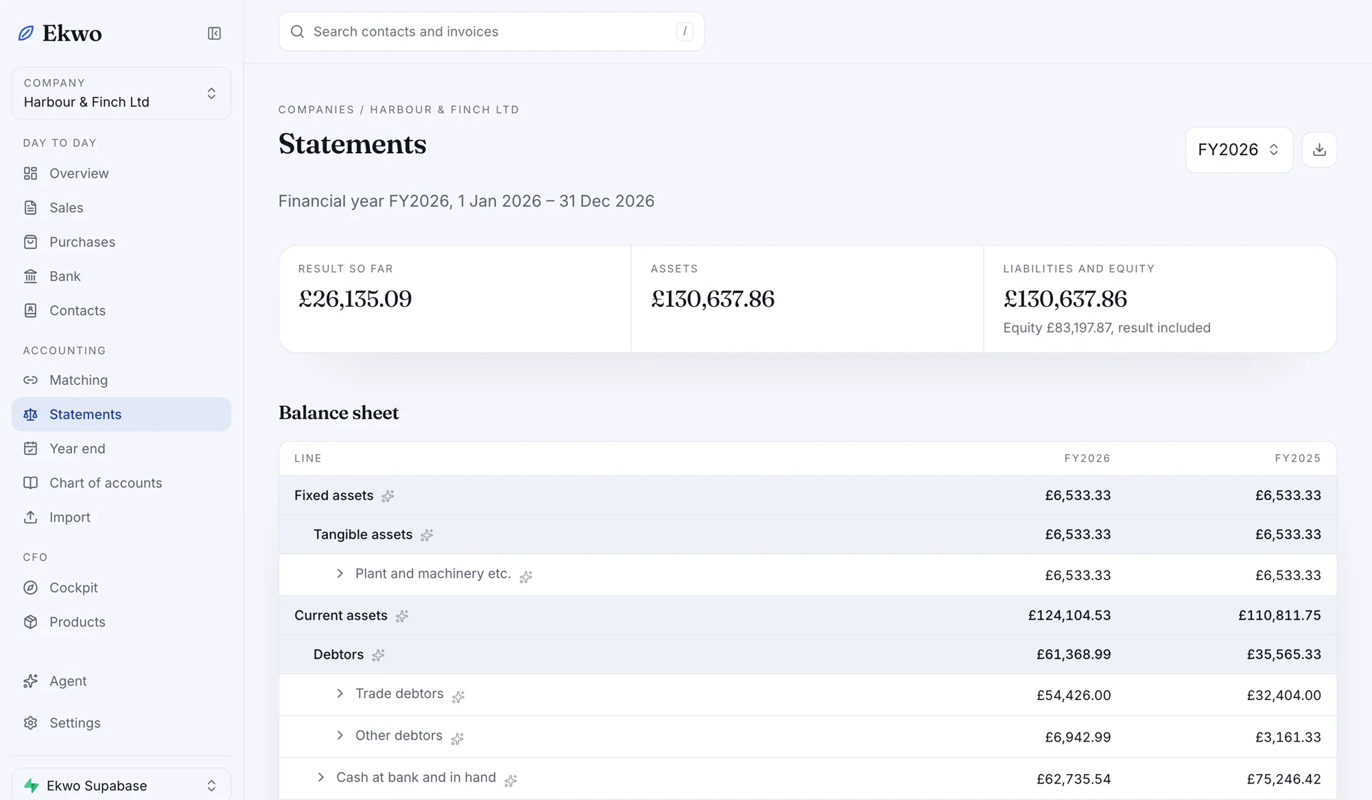
Task: Open Year end page
Action: pos(121,449)
